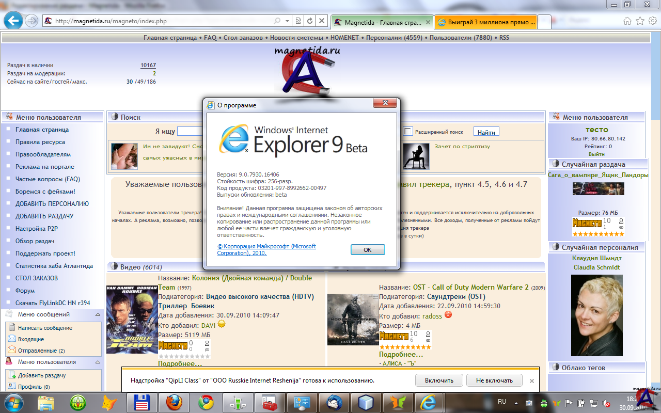This screenshot has height=413, width=661.
Task: Switch to the Выиграй 3 миллиона tab
Action: click(x=485, y=22)
